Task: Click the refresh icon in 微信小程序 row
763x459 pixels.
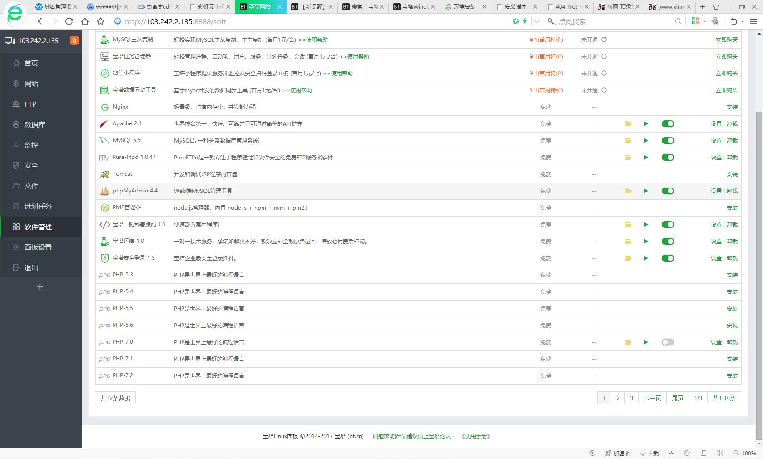Action: pyautogui.click(x=604, y=73)
